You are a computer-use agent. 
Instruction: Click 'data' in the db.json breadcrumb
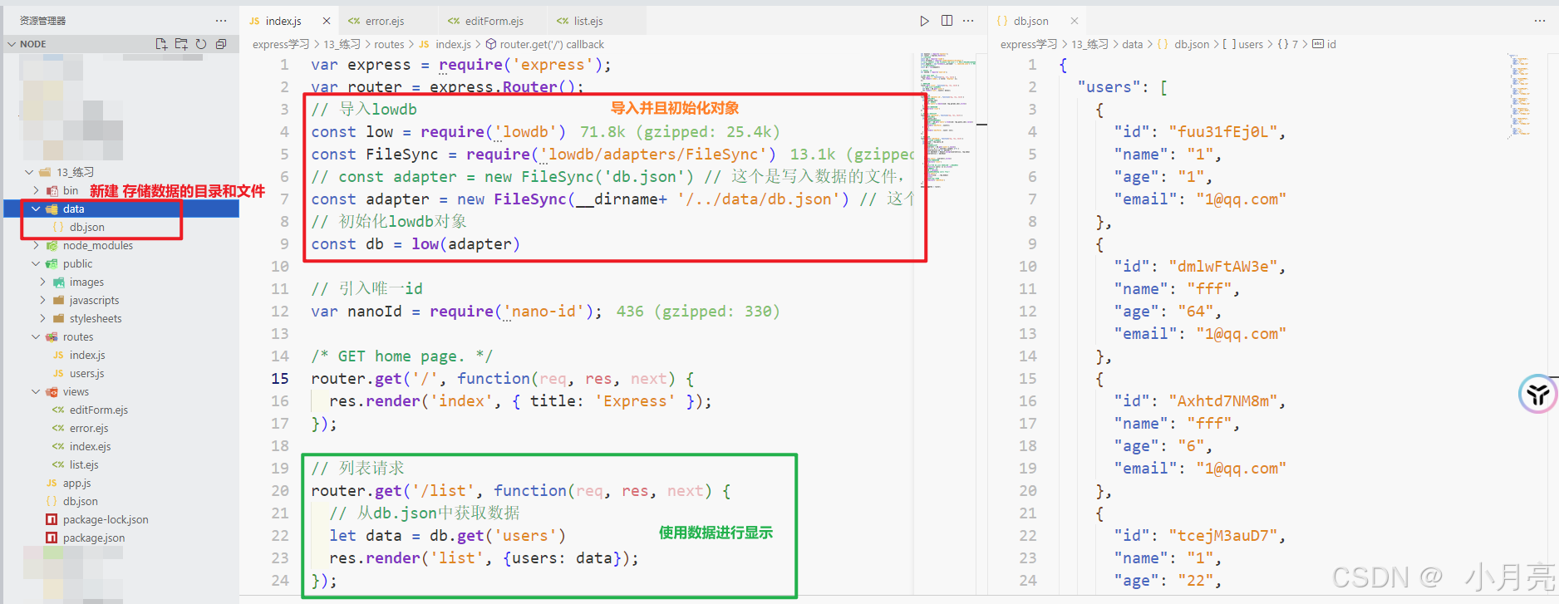point(1132,44)
